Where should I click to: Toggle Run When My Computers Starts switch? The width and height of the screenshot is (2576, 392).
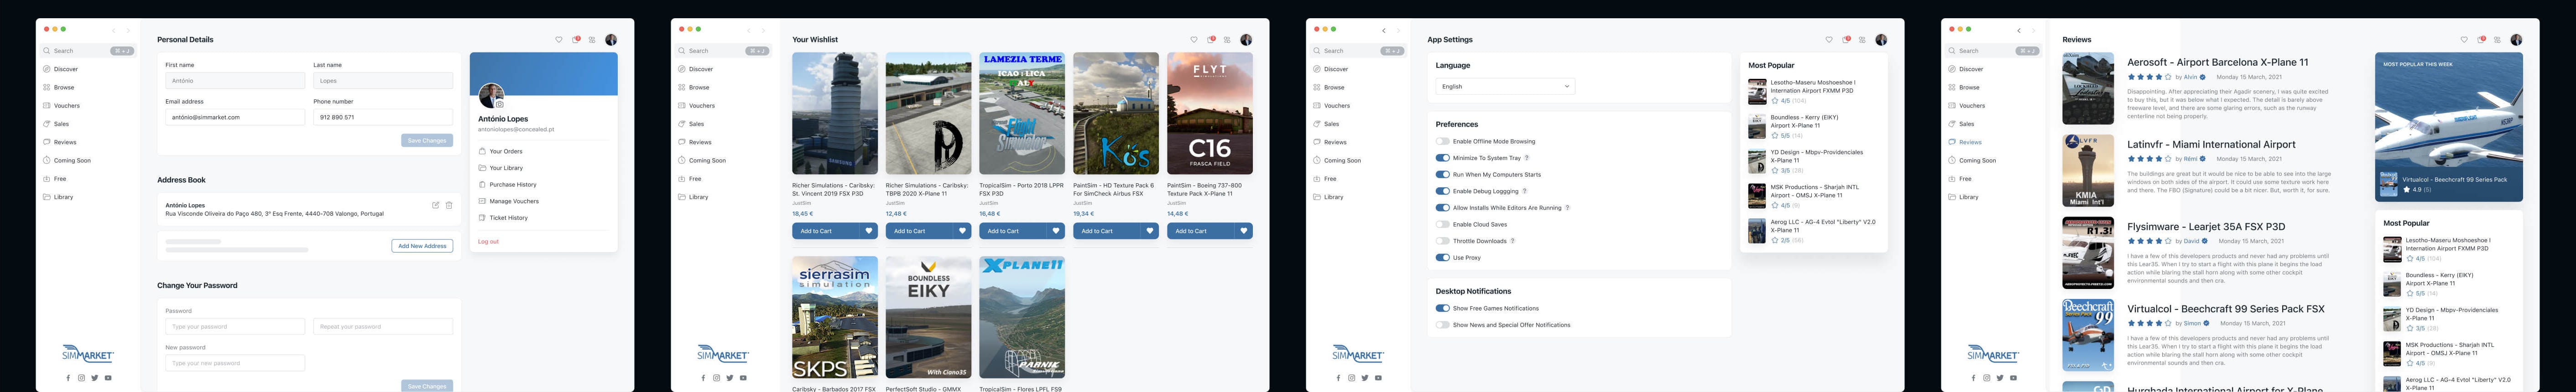pyautogui.click(x=1442, y=174)
